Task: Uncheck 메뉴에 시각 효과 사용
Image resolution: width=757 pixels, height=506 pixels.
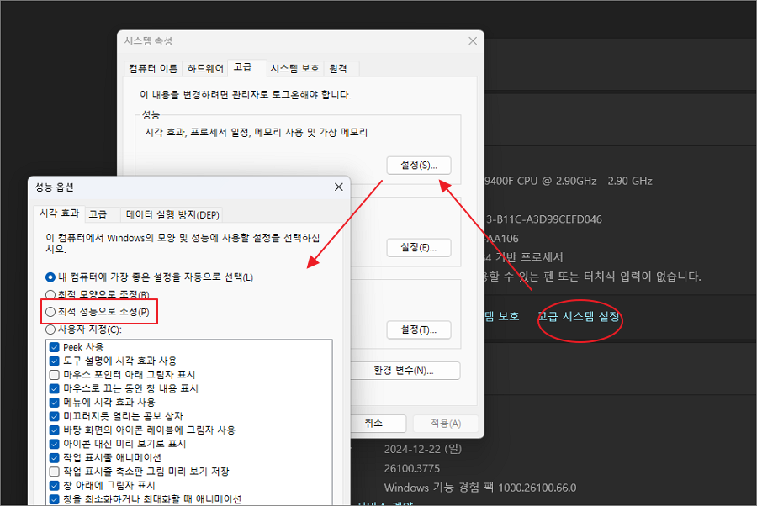Action: (55, 403)
